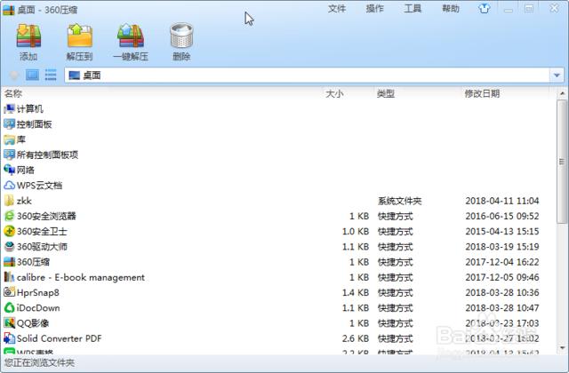Click the 删除 (Delete) trash icon
This screenshot has width=569, height=373.
(181, 36)
